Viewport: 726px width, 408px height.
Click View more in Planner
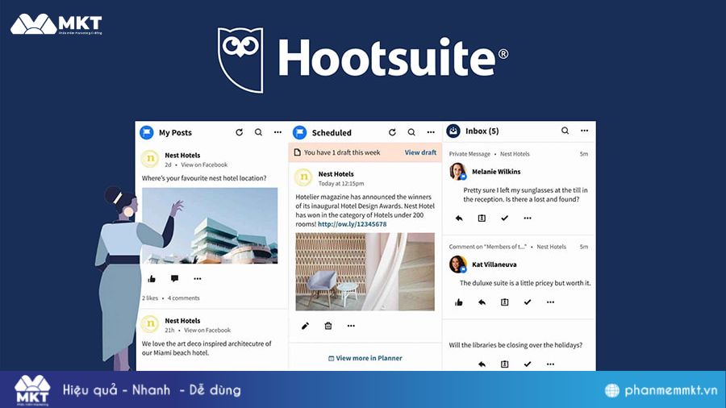(365, 358)
